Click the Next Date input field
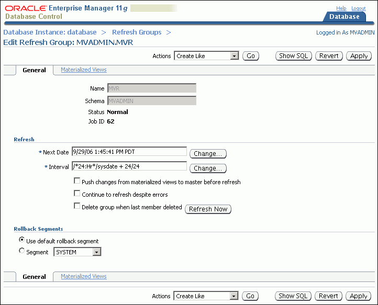This screenshot has width=378, height=305. tap(129, 152)
